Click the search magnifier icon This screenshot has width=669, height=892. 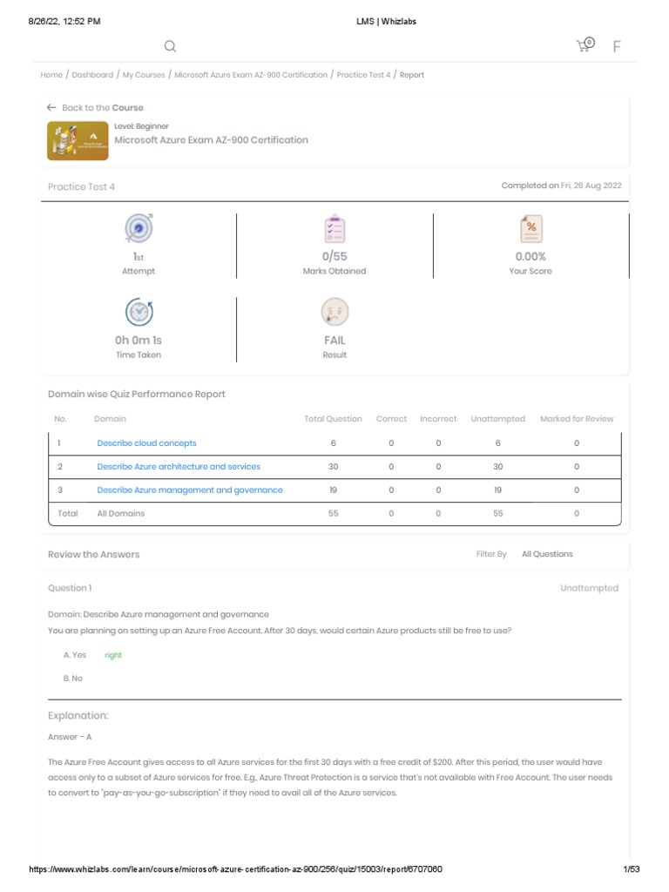[170, 46]
